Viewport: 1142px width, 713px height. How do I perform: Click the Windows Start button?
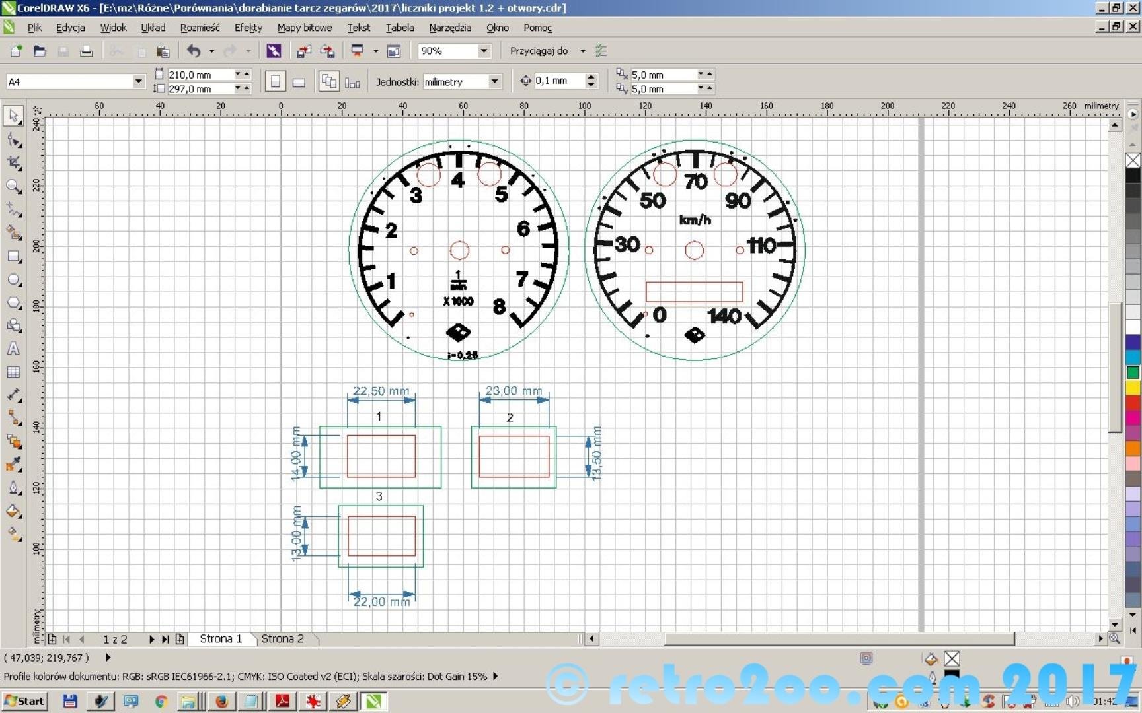tap(24, 701)
